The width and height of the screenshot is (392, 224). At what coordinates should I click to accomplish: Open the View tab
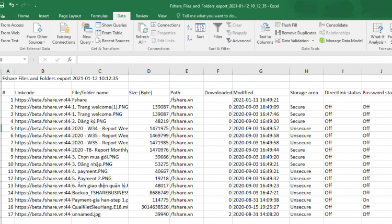162,16
